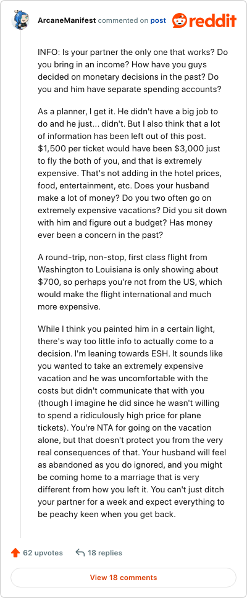
Task: Click the ArcaneManifest user avatar
Action: (x=20, y=20)
